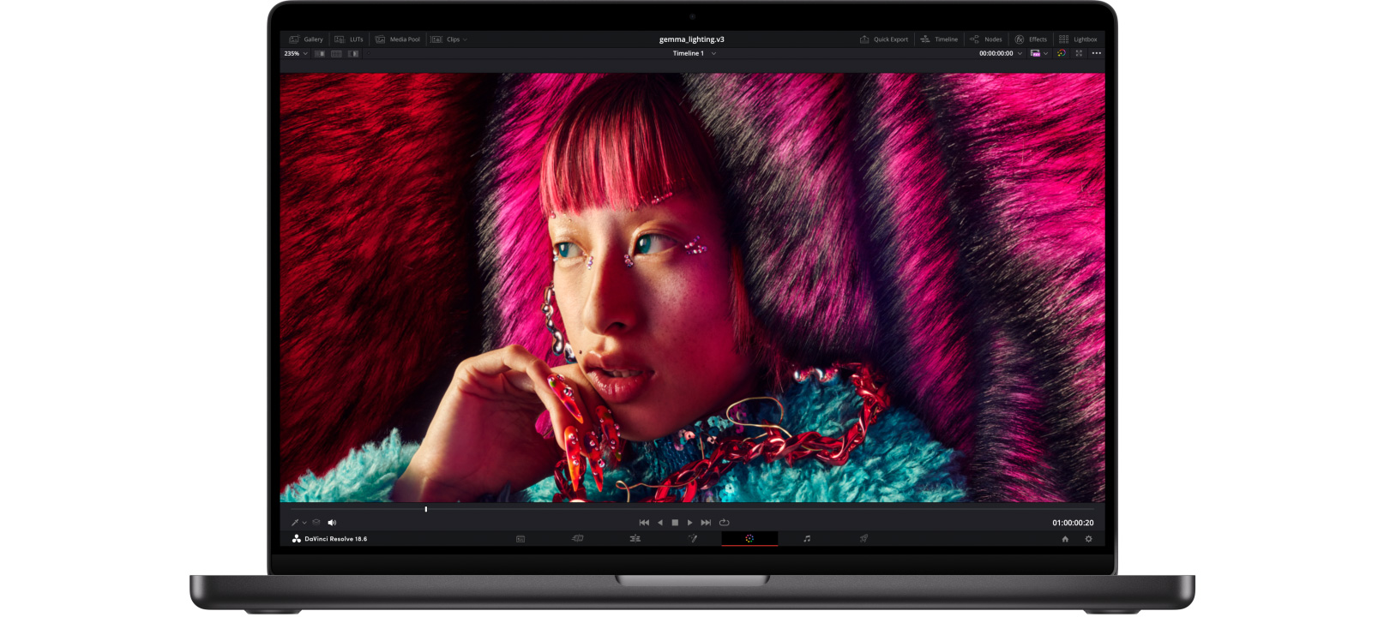This screenshot has width=1384, height=617.
Task: Open the Effects library
Action: 1031,39
